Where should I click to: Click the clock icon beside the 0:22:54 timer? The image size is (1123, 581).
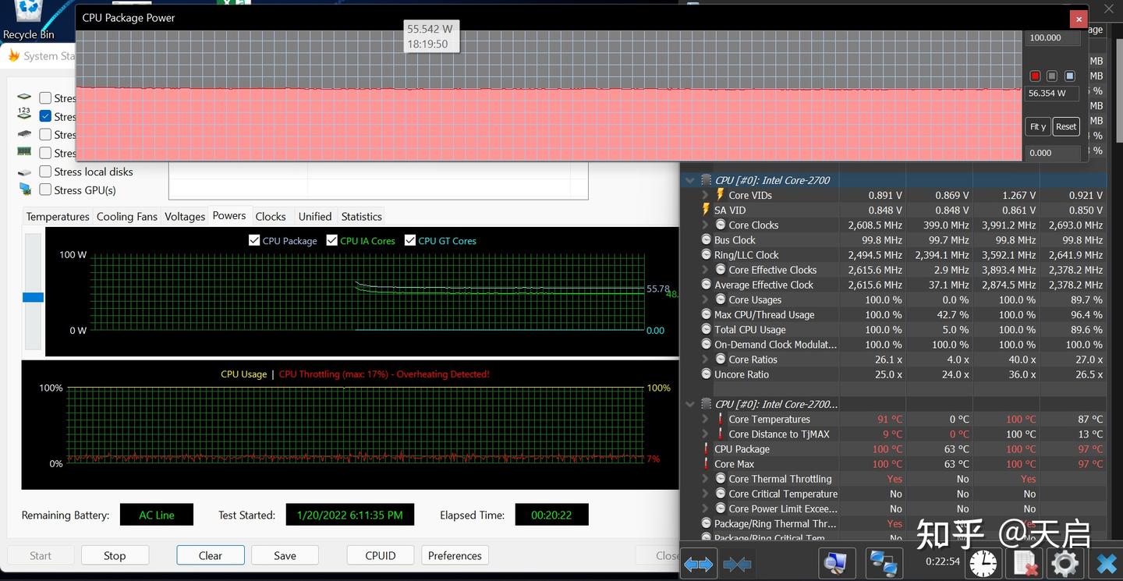983,563
